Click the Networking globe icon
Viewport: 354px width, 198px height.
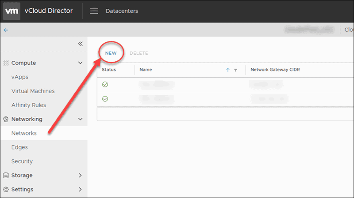[x=6, y=119]
